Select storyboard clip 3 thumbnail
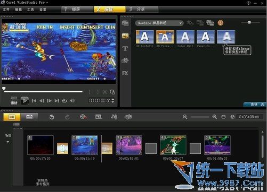Image resolution: width=267 pixels, height=192 pixels. click(x=129, y=145)
